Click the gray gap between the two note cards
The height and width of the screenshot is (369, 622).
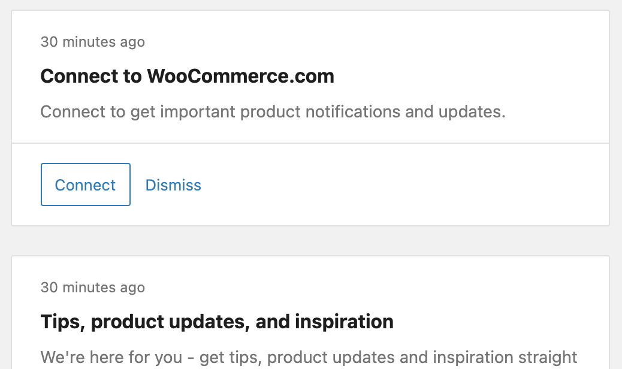310,241
